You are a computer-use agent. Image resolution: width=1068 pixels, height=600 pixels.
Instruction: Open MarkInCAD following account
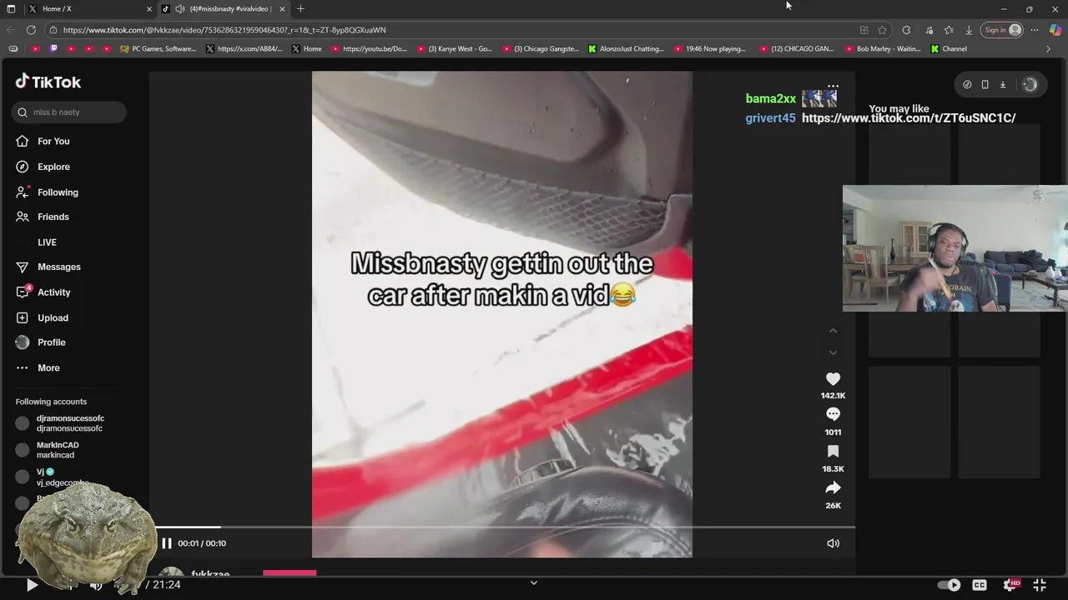[48, 450]
